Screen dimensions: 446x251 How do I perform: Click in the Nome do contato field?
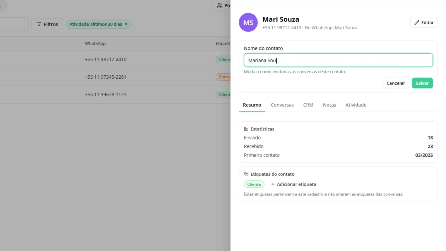pyautogui.click(x=338, y=60)
